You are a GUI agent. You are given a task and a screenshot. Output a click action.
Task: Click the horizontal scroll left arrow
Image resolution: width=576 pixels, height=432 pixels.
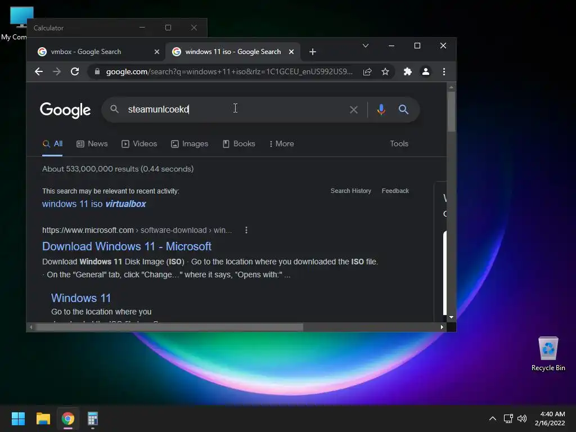(x=31, y=327)
